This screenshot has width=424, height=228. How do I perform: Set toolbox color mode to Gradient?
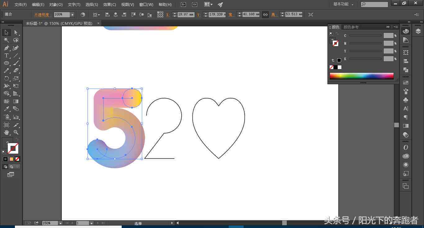(x=11, y=159)
